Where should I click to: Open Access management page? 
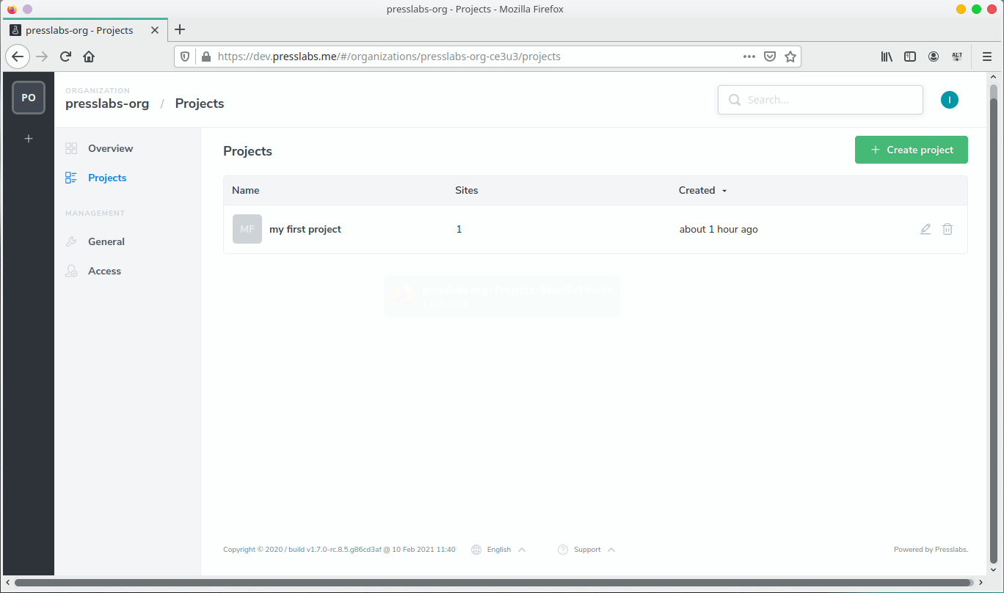(104, 271)
